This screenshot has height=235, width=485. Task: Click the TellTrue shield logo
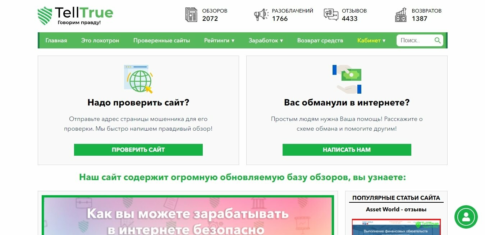click(x=45, y=15)
